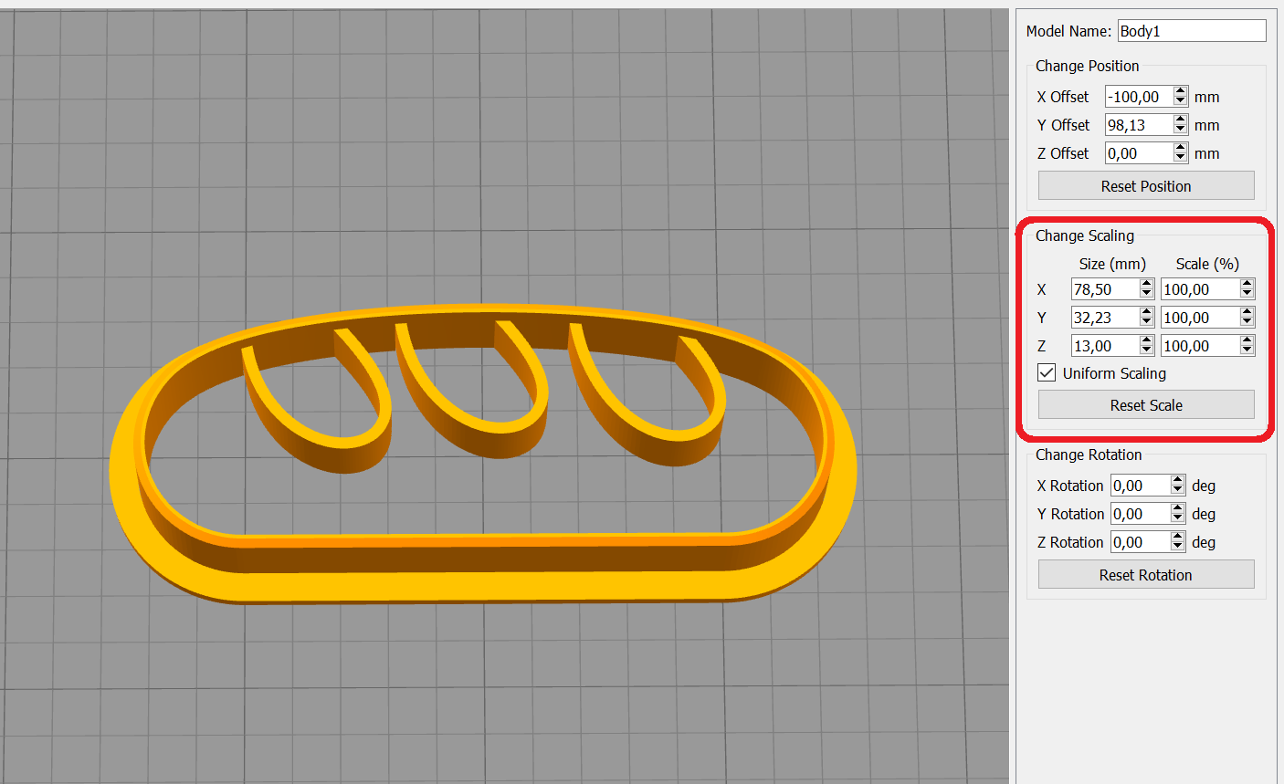1284x784 pixels.
Task: Decrease X size with the down arrow
Action: click(1147, 295)
